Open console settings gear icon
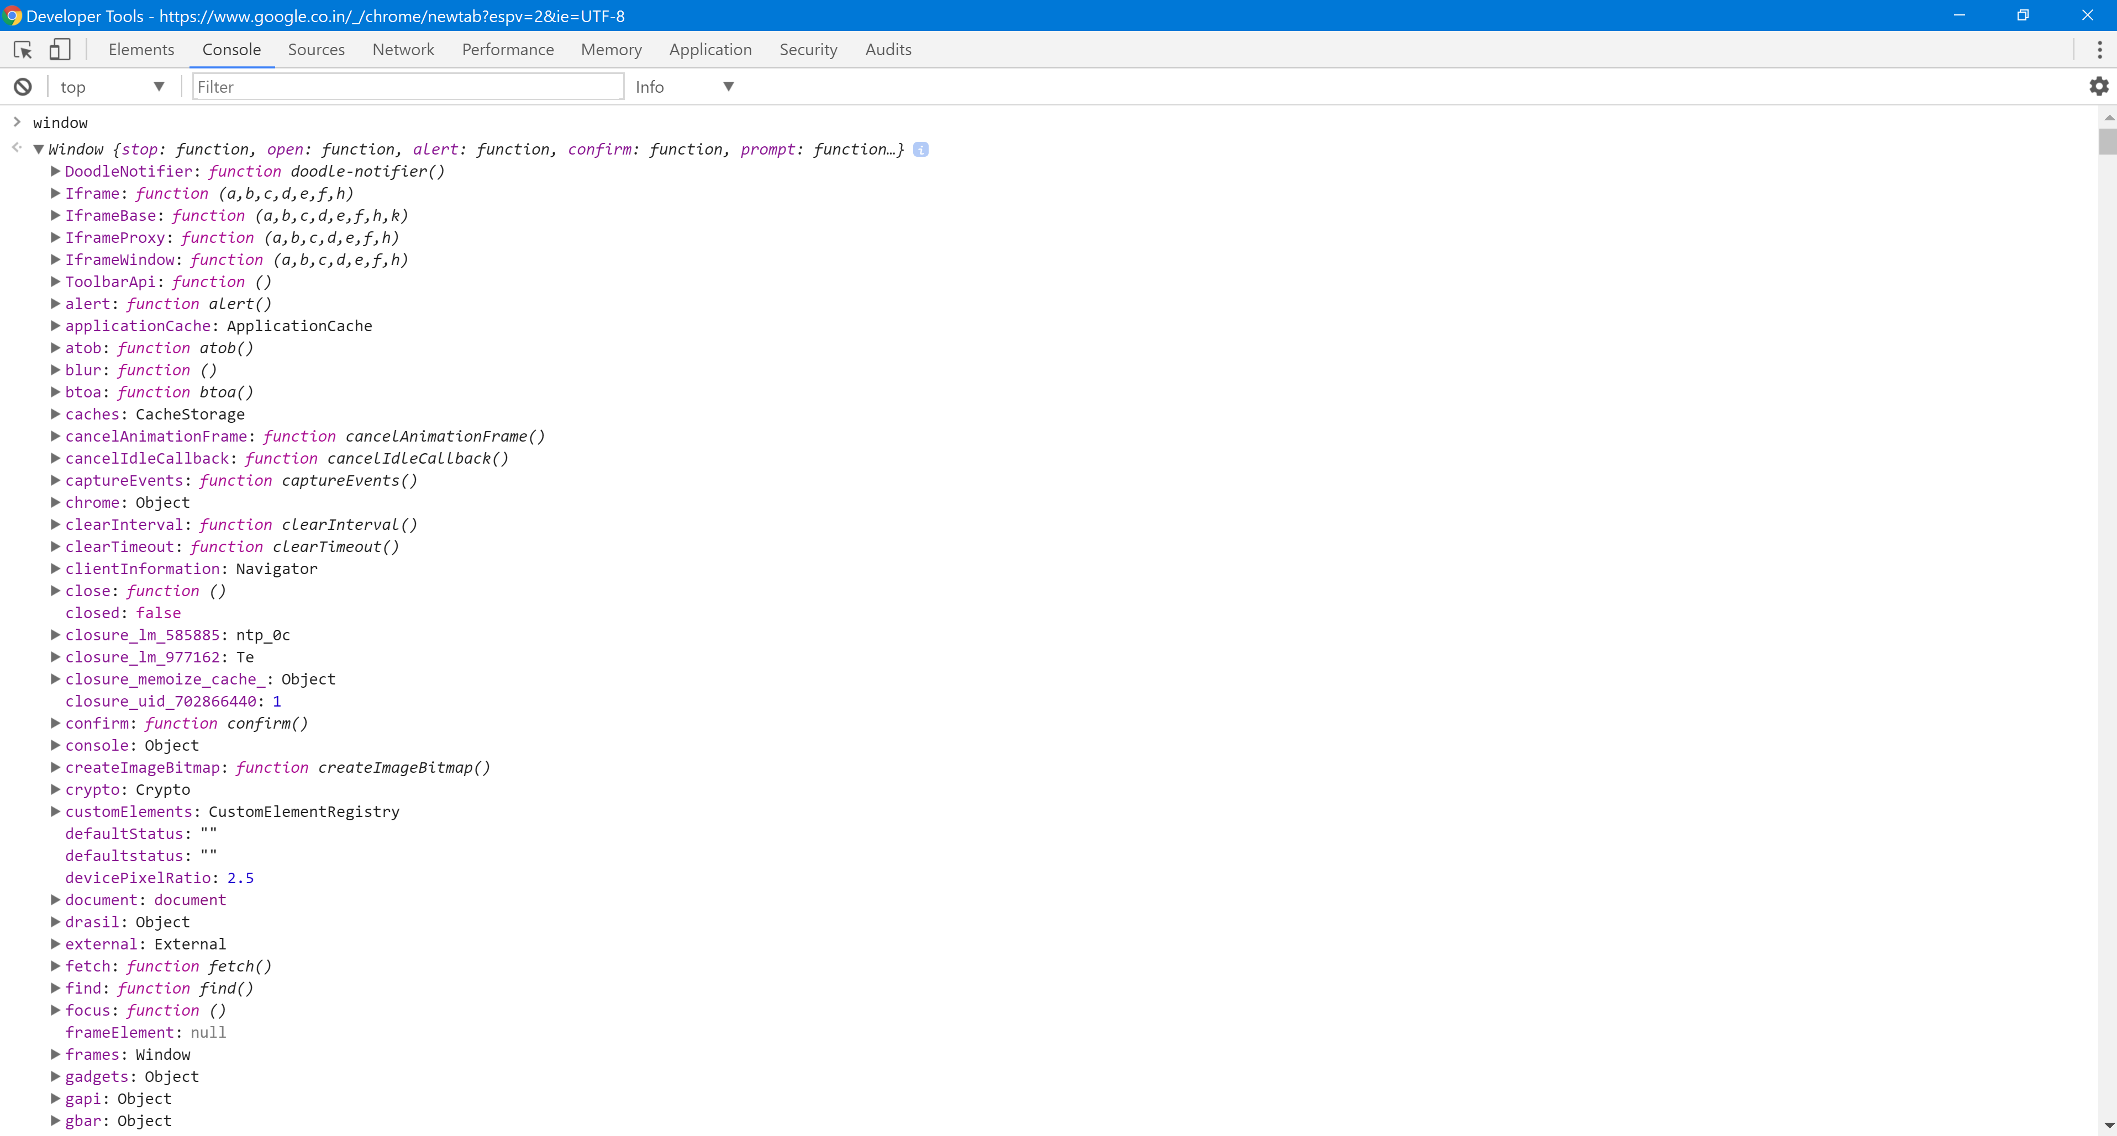 (2098, 86)
